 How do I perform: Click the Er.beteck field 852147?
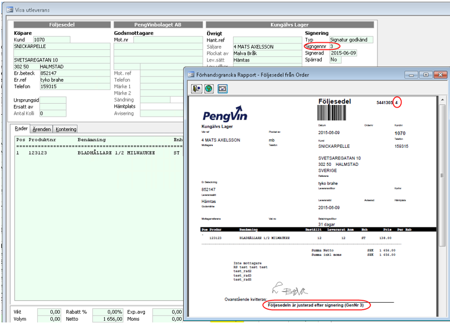(x=75, y=73)
